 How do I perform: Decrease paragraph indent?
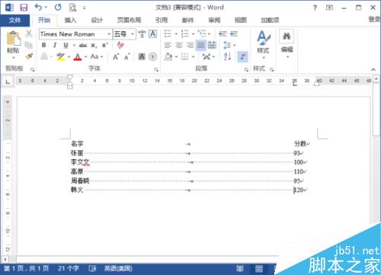223,34
